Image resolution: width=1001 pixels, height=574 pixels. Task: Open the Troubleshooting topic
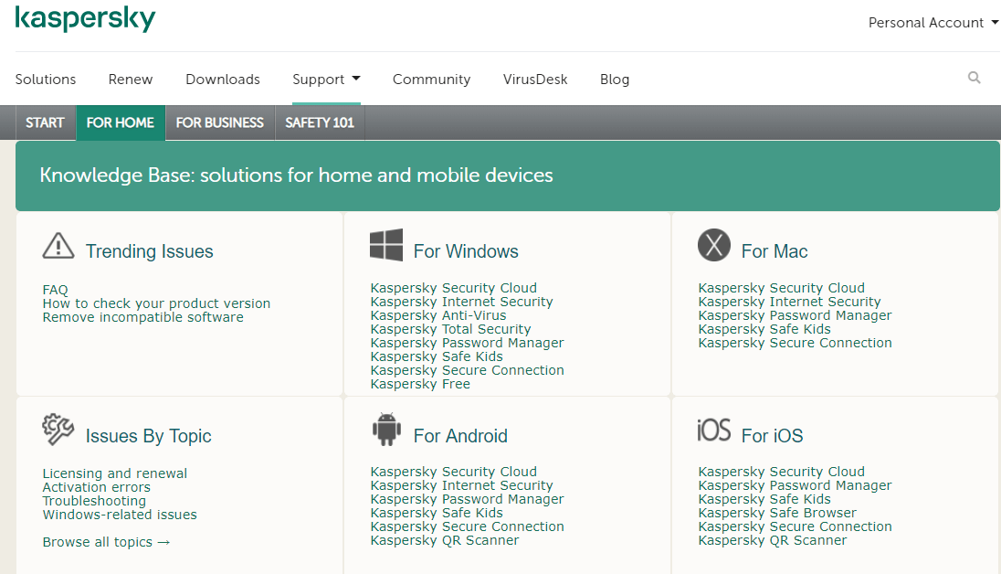tap(94, 501)
